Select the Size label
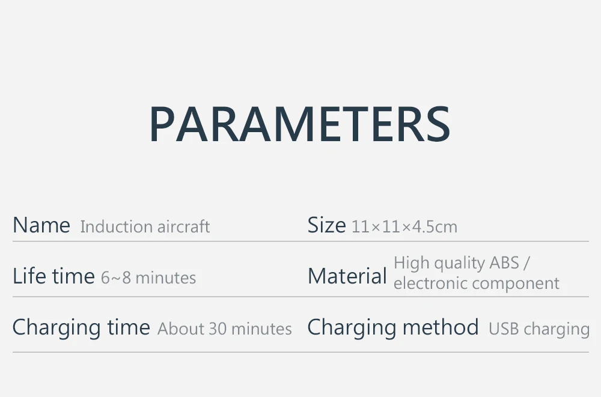This screenshot has height=397, width=601. [x=326, y=225]
